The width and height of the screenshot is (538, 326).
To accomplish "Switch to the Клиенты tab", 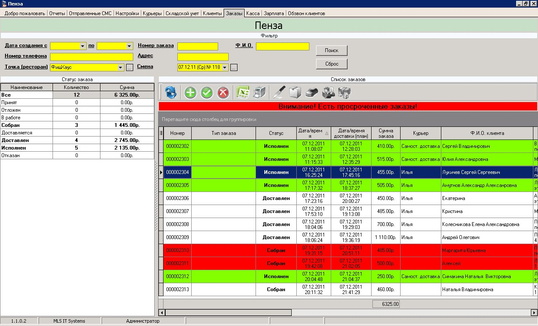I will coord(212,13).
